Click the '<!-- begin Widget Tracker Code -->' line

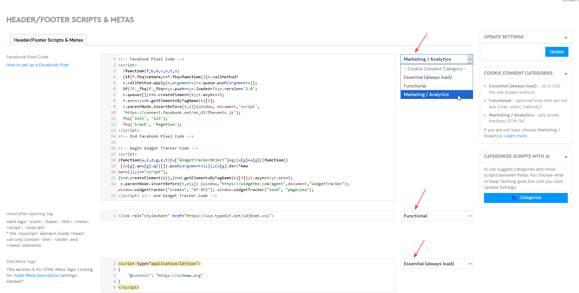tap(158, 148)
